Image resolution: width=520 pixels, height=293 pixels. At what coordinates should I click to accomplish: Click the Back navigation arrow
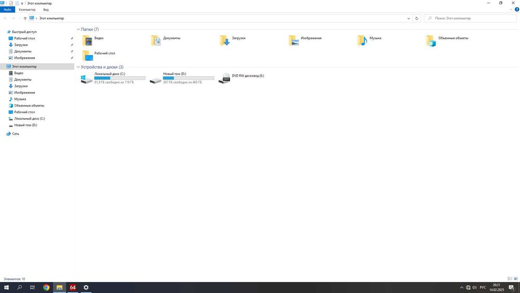(5, 18)
